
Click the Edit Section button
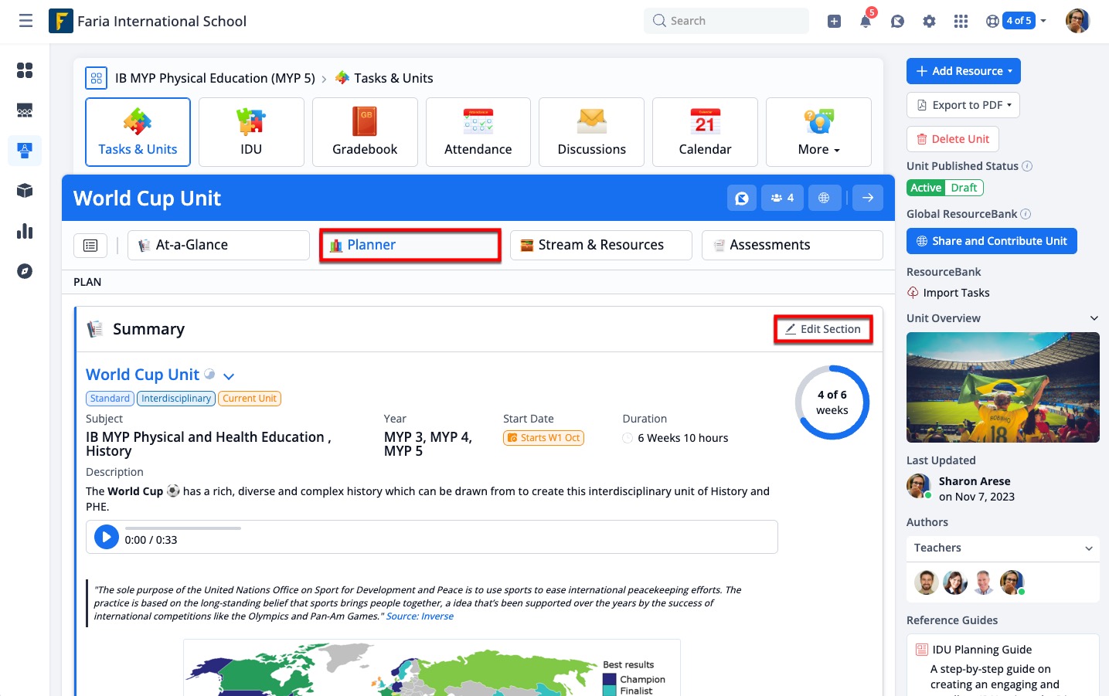tap(823, 329)
